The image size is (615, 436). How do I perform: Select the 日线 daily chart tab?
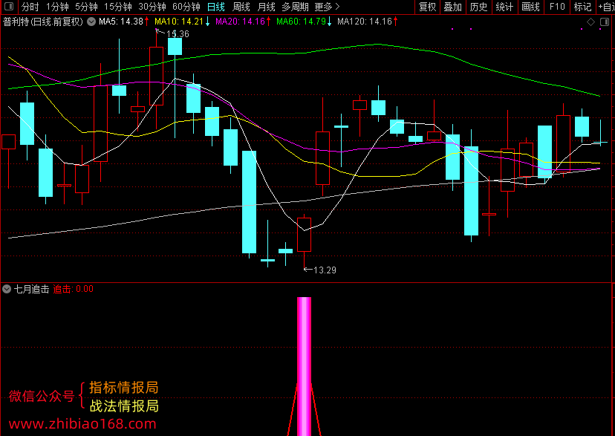(x=216, y=7)
